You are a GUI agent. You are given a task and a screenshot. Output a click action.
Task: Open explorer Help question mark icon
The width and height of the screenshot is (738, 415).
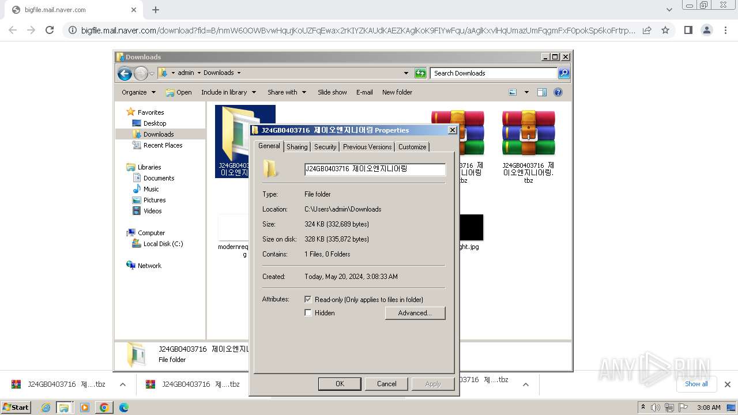[558, 92]
